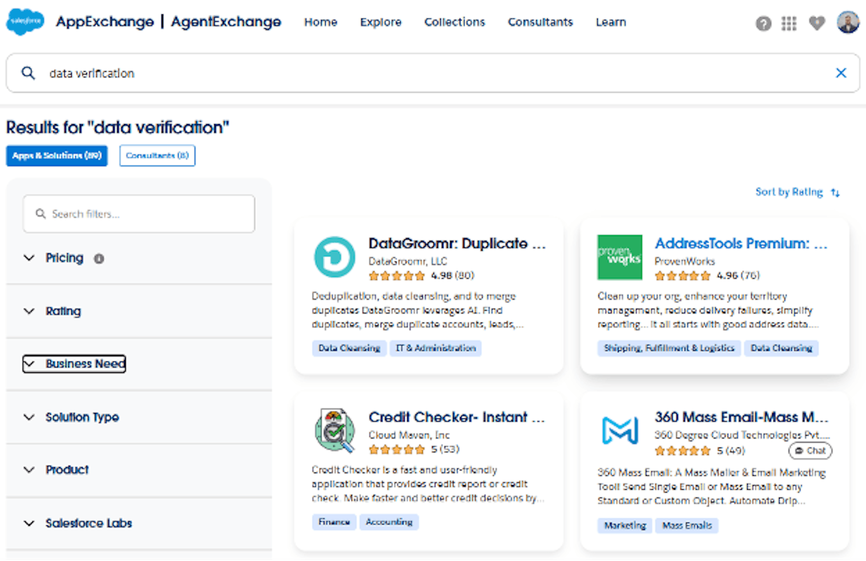Screen dimensions: 866x561
Task: Open the DataGroomr: Duplicate listing title
Action: pyautogui.click(x=457, y=243)
